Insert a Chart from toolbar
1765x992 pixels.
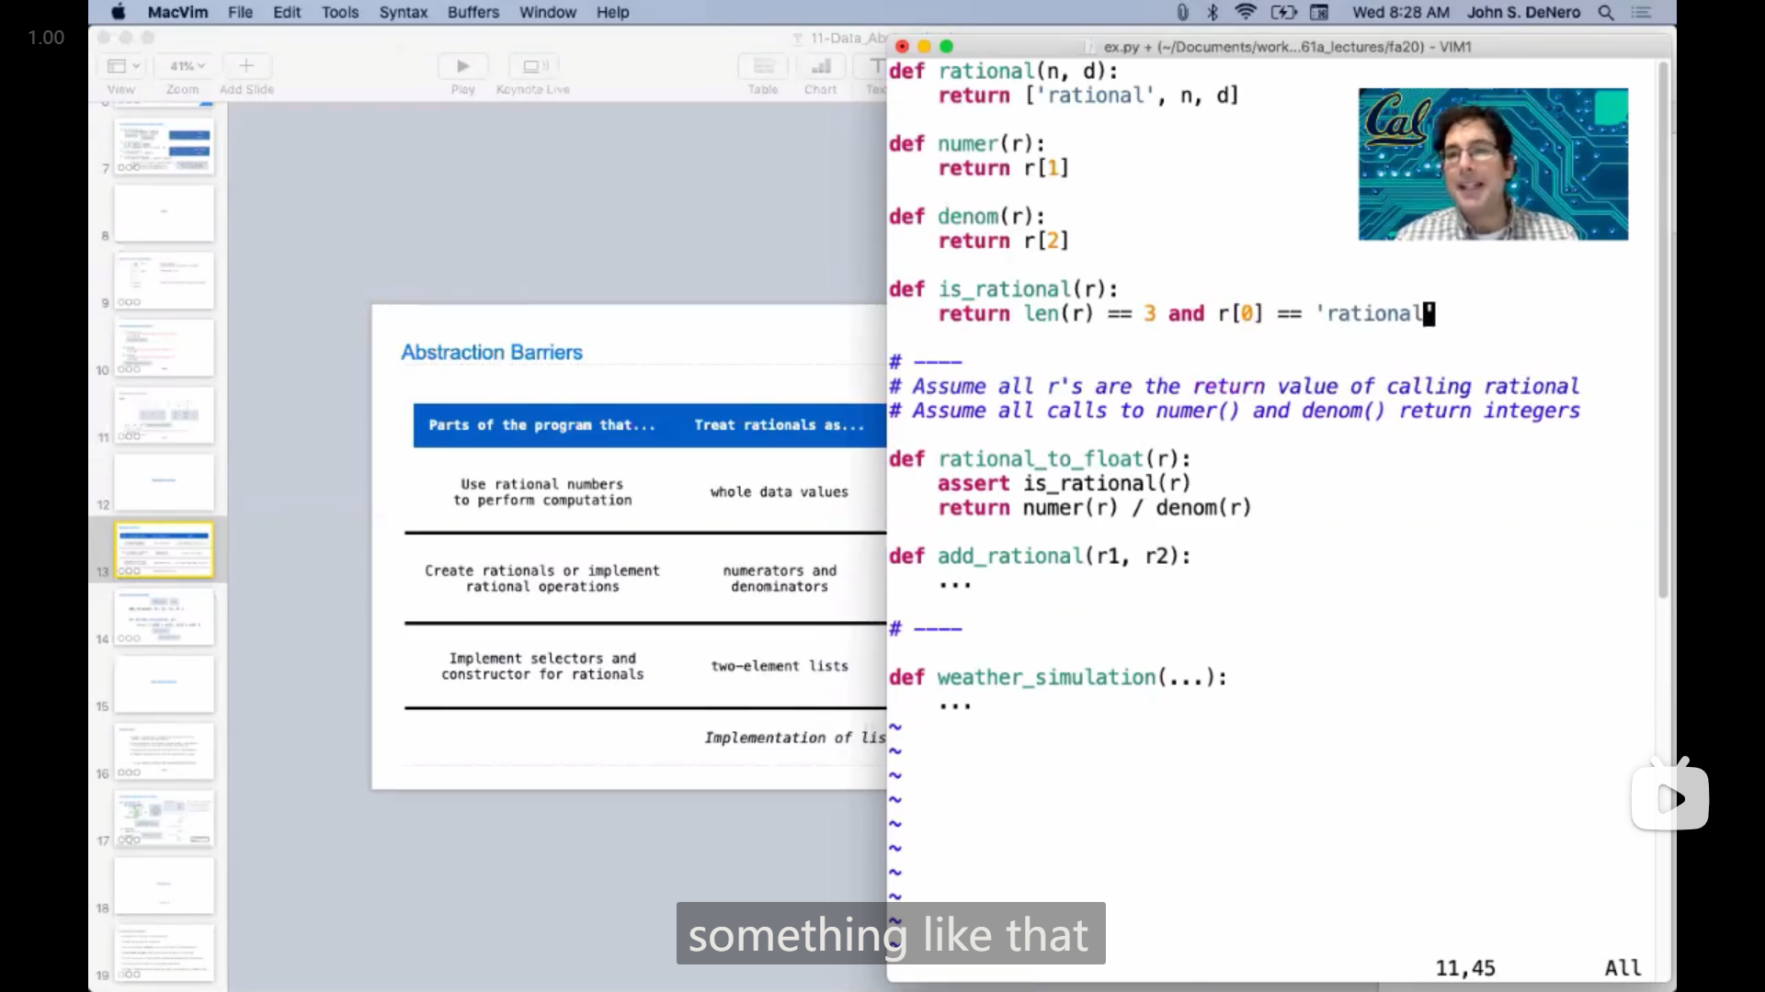tap(821, 66)
